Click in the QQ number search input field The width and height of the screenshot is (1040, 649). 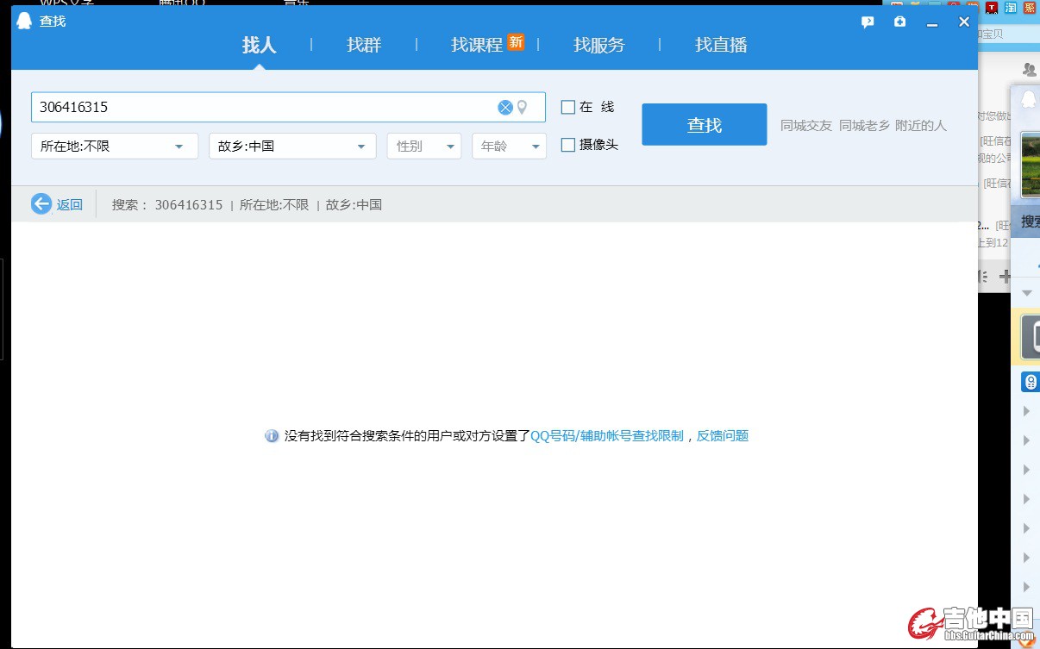259,108
